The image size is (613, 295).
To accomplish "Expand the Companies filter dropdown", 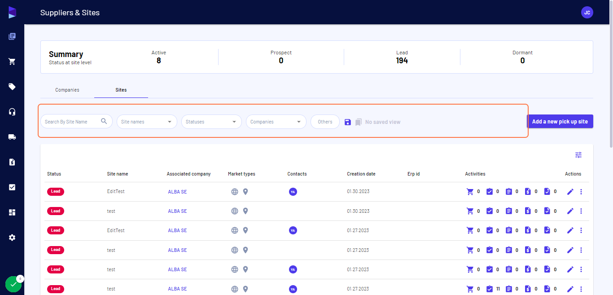I will point(276,122).
